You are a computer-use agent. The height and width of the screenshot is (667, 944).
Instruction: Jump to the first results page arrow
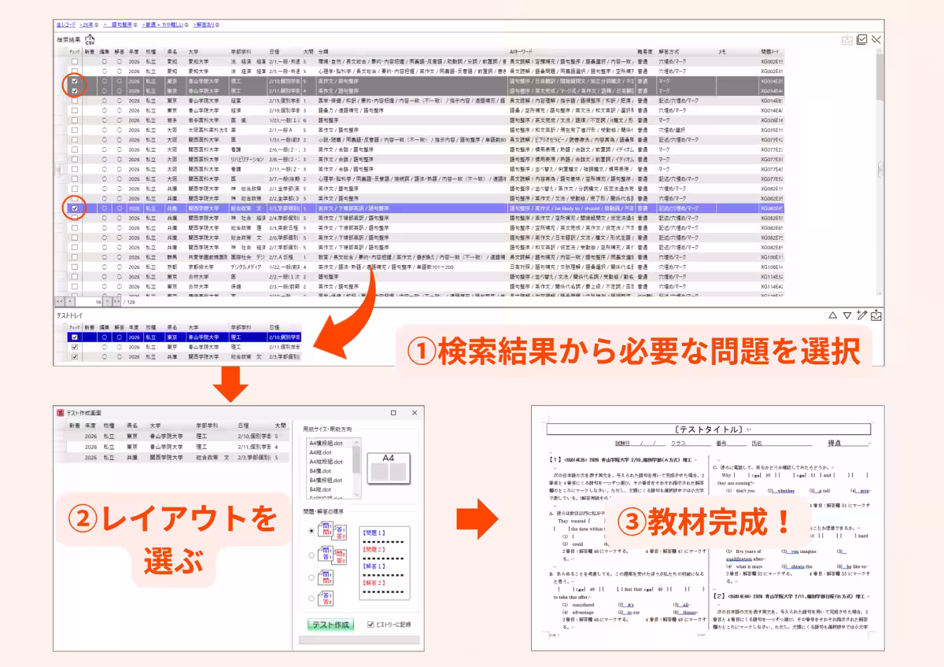pos(60,300)
